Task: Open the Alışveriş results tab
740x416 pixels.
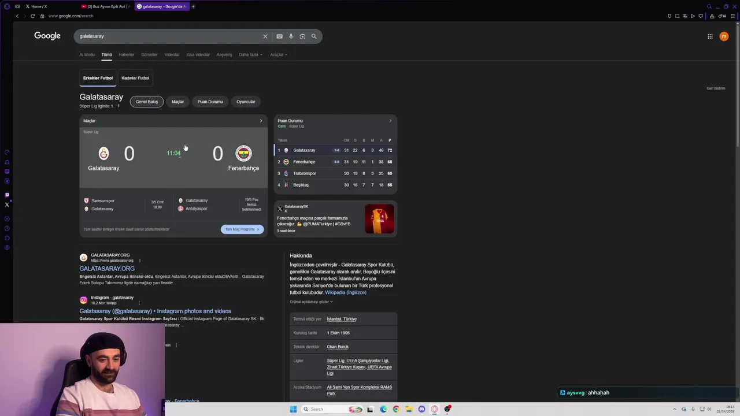Action: [224, 55]
